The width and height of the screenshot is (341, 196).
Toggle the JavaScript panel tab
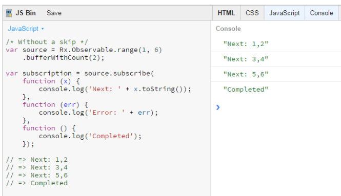click(285, 13)
